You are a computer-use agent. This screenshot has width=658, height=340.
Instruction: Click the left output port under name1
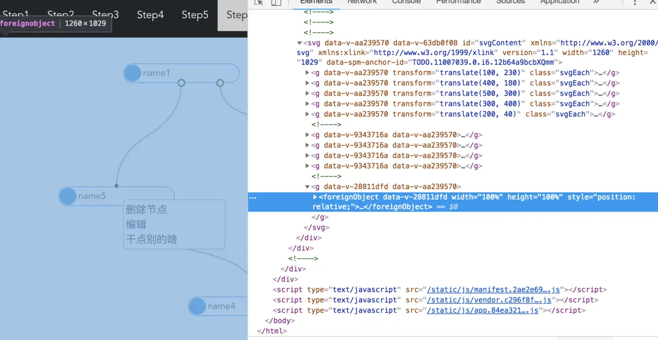pos(181,83)
